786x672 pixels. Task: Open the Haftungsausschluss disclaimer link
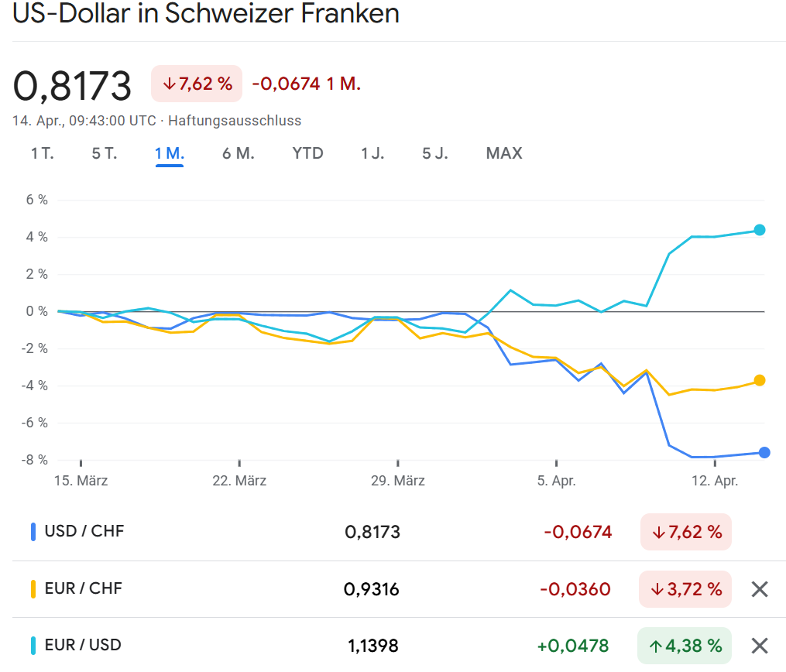pyautogui.click(x=235, y=121)
